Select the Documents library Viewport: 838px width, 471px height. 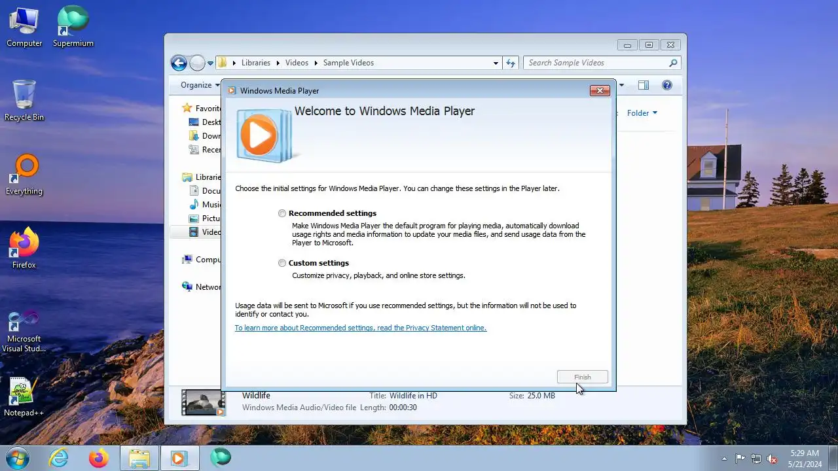click(205, 191)
